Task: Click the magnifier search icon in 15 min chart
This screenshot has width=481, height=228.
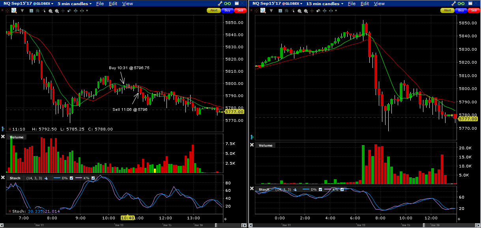Action: point(263,10)
